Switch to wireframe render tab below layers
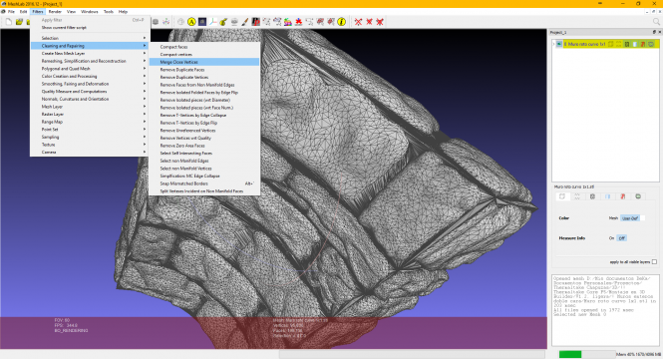 pyautogui.click(x=592, y=196)
